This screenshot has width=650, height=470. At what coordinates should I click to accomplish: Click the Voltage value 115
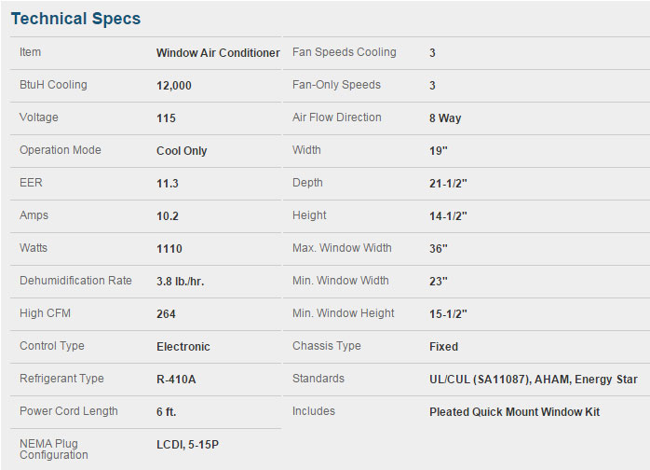[x=166, y=118]
